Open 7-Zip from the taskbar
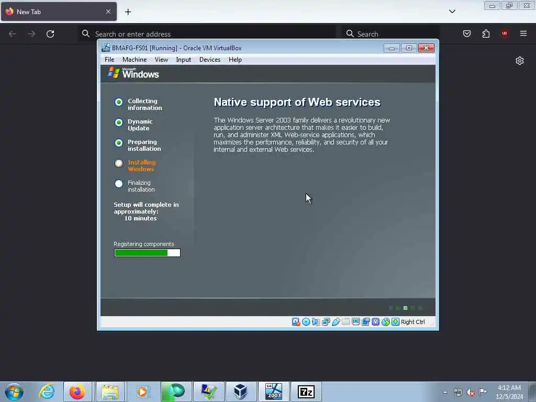The width and height of the screenshot is (536, 402). (306, 392)
